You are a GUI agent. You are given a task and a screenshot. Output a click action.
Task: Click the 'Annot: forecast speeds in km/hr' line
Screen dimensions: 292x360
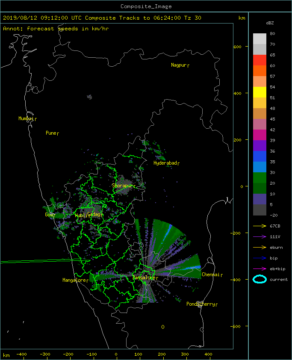pos(56,29)
